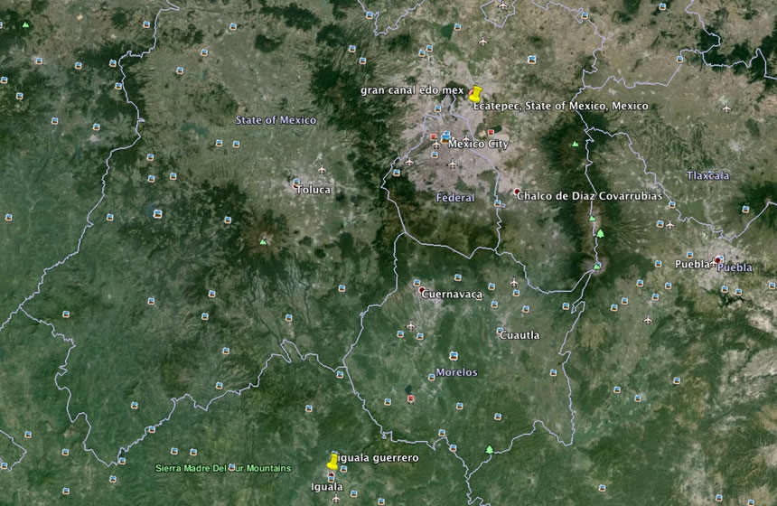Click the photo icon directly above Morelos label

tap(453, 355)
